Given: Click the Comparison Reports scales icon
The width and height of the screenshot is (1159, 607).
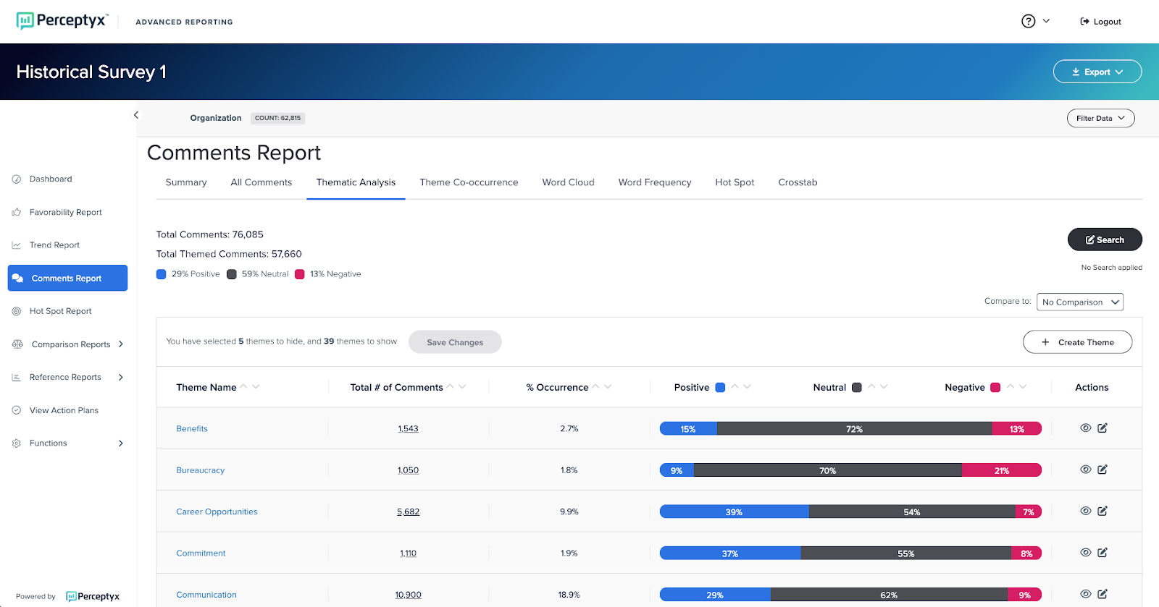Looking at the screenshot, I should pos(17,344).
